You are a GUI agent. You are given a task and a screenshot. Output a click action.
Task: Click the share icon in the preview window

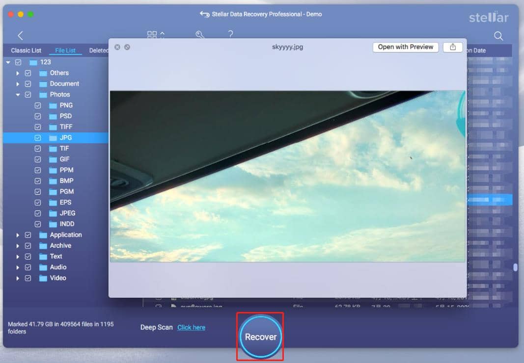(x=452, y=47)
